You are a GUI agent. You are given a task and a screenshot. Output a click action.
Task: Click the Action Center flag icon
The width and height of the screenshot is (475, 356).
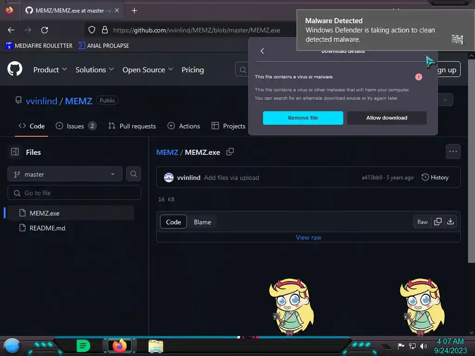[401, 346]
